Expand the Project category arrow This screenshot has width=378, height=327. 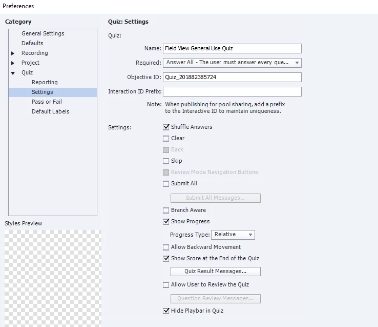pos(13,63)
